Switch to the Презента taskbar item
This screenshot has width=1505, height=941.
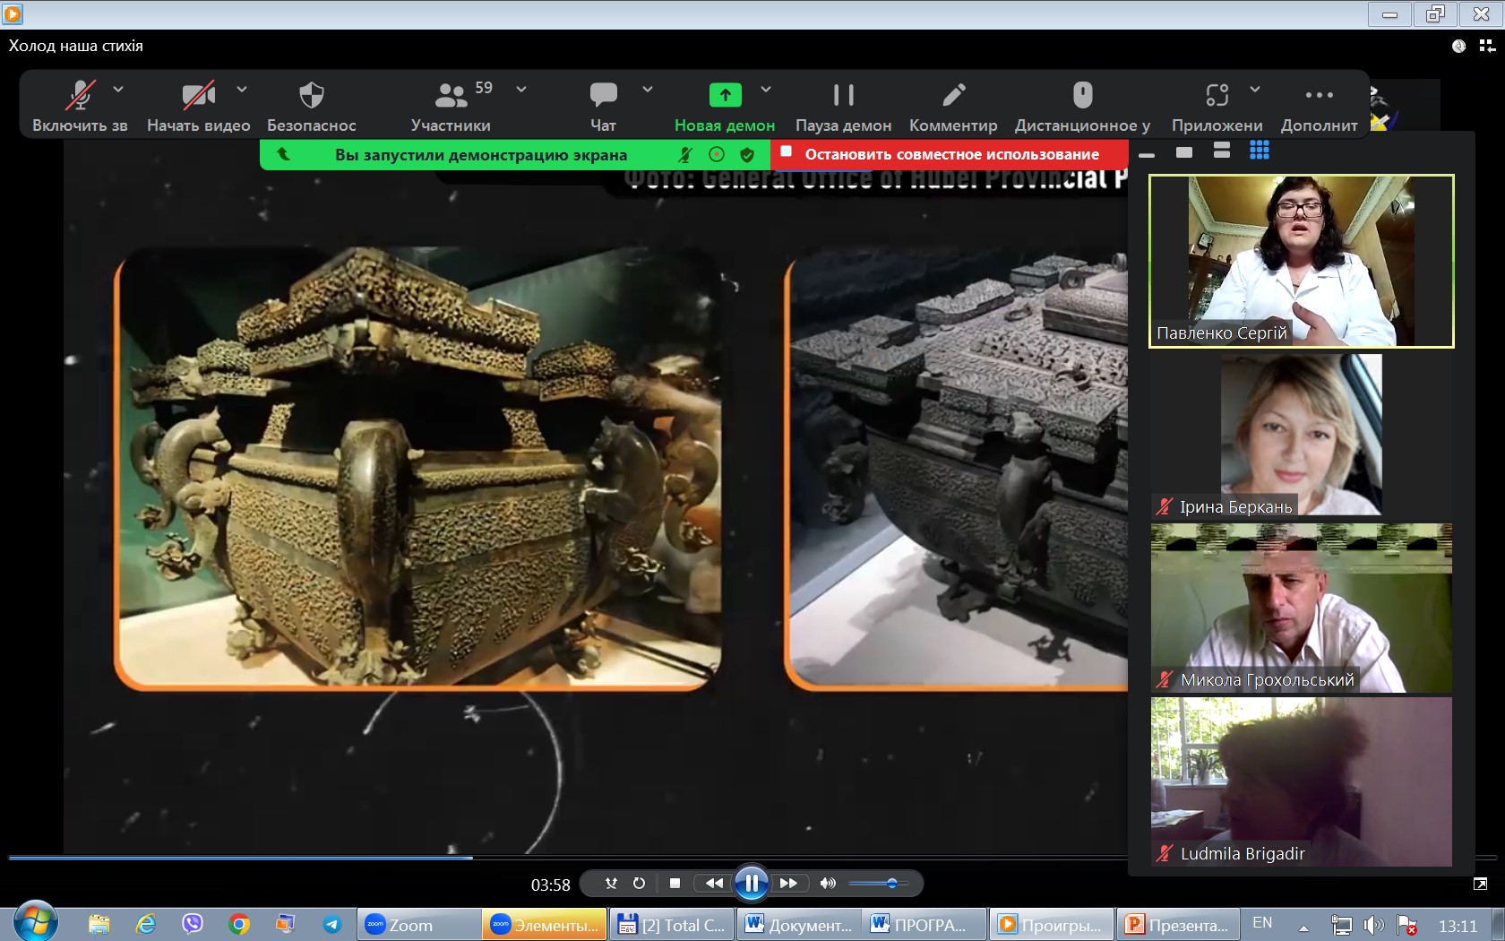(1177, 925)
